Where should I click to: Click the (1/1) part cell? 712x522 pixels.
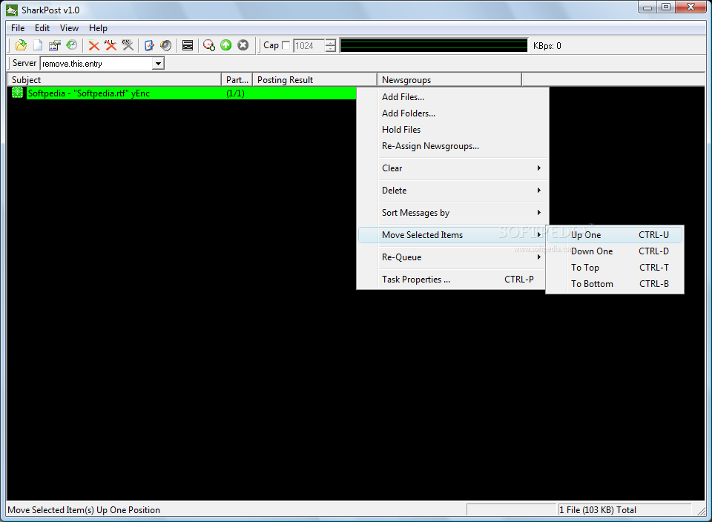(236, 93)
